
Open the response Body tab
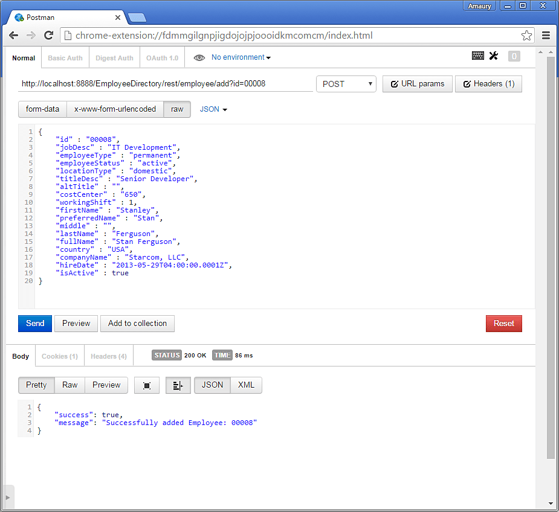[x=21, y=356]
